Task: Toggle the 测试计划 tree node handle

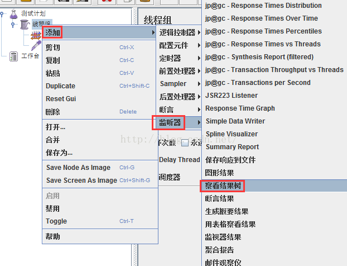Action: (2, 14)
